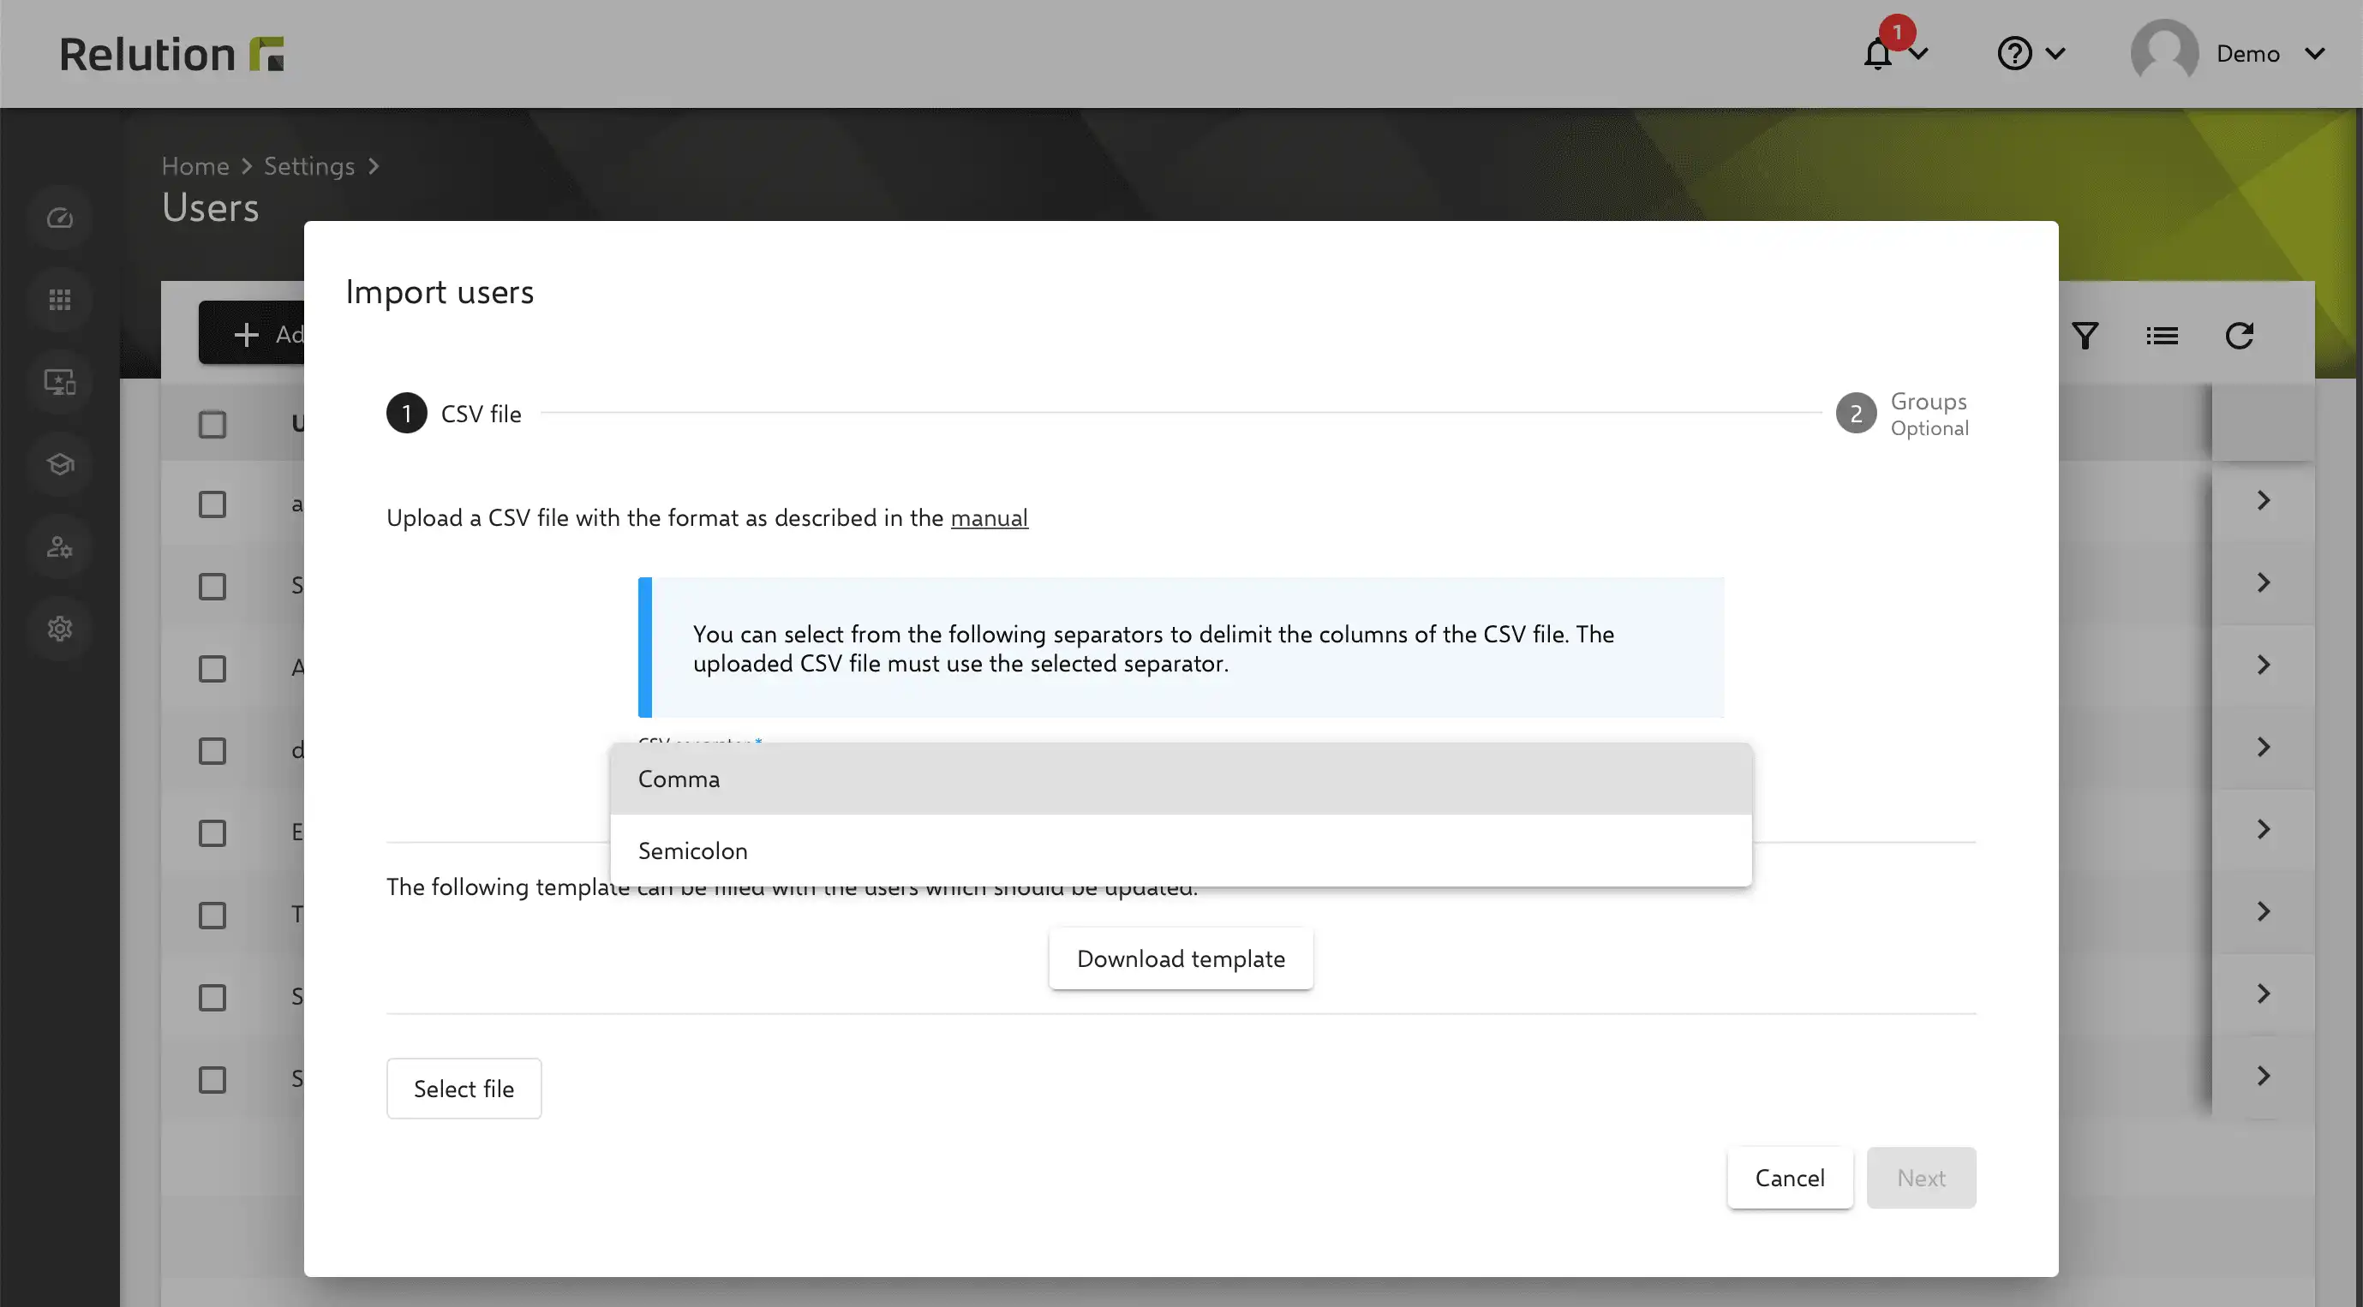The width and height of the screenshot is (2363, 1307).
Task: Tick the checkbox in the seventh user row
Action: (x=212, y=997)
